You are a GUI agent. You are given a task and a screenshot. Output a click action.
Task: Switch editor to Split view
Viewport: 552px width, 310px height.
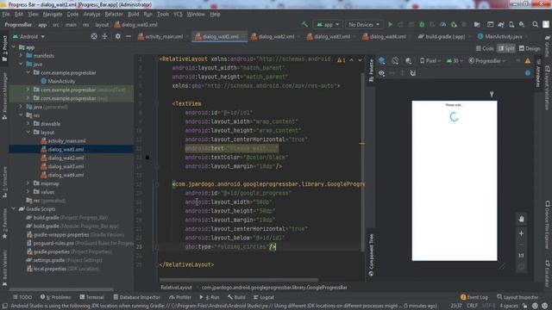tap(506, 48)
